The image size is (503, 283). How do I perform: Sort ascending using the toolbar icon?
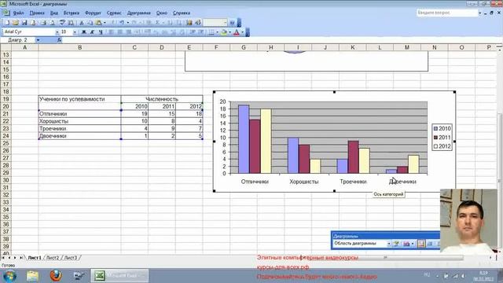click(170, 23)
